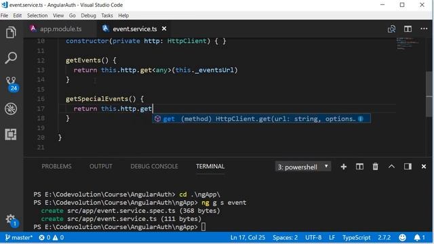
Task: Select the TERMINAL panel tab
Action: click(210, 166)
